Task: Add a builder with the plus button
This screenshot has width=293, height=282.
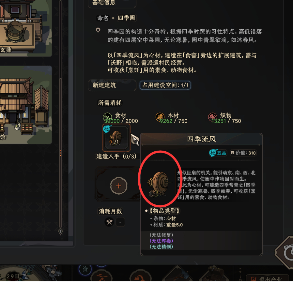Action: pyautogui.click(x=119, y=186)
